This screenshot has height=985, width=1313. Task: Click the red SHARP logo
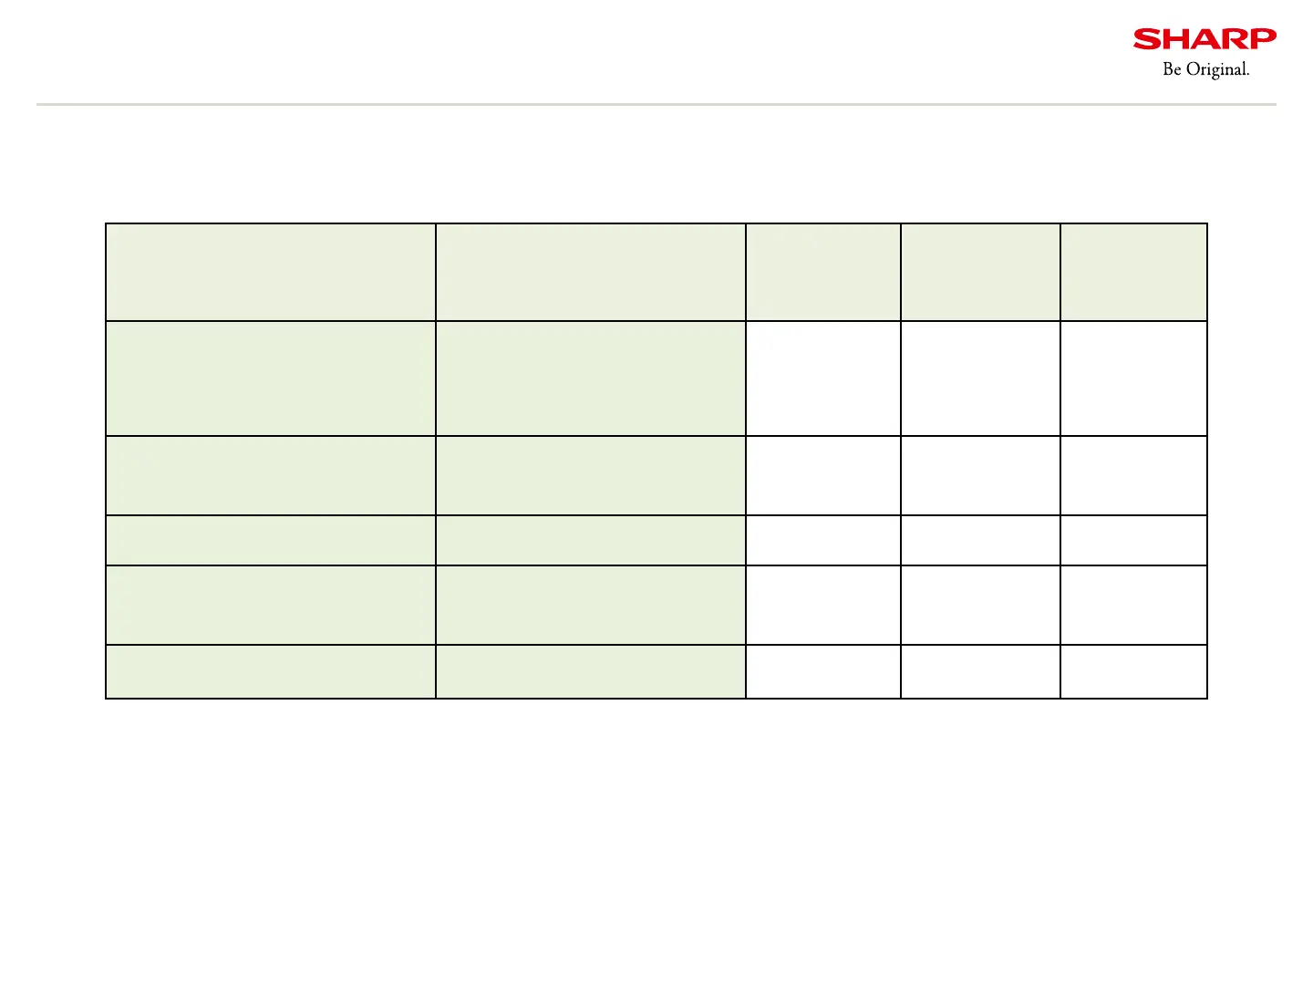[x=1204, y=39]
